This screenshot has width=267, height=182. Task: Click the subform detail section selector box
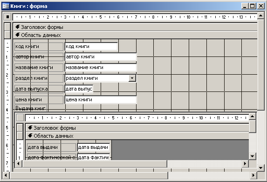(20, 136)
